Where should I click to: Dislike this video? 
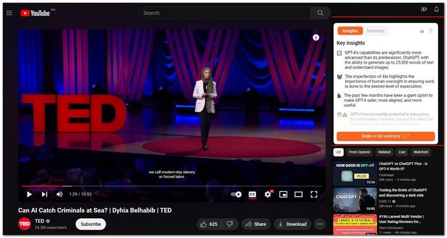pos(230,224)
